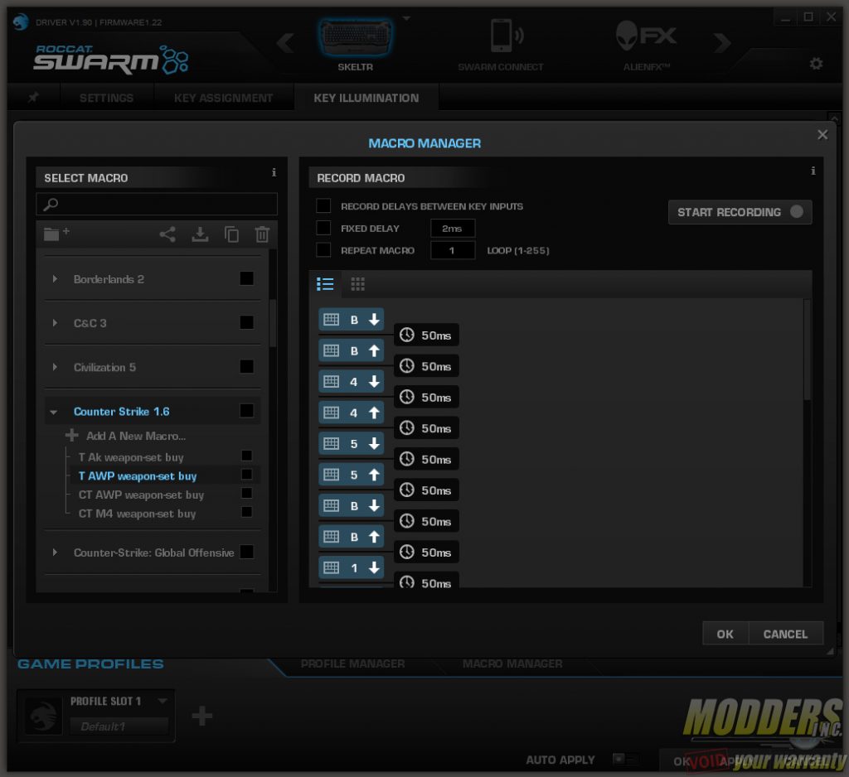Screen dimensions: 849x777
Task: Switch to the Macro Manager tab
Action: tap(512, 664)
